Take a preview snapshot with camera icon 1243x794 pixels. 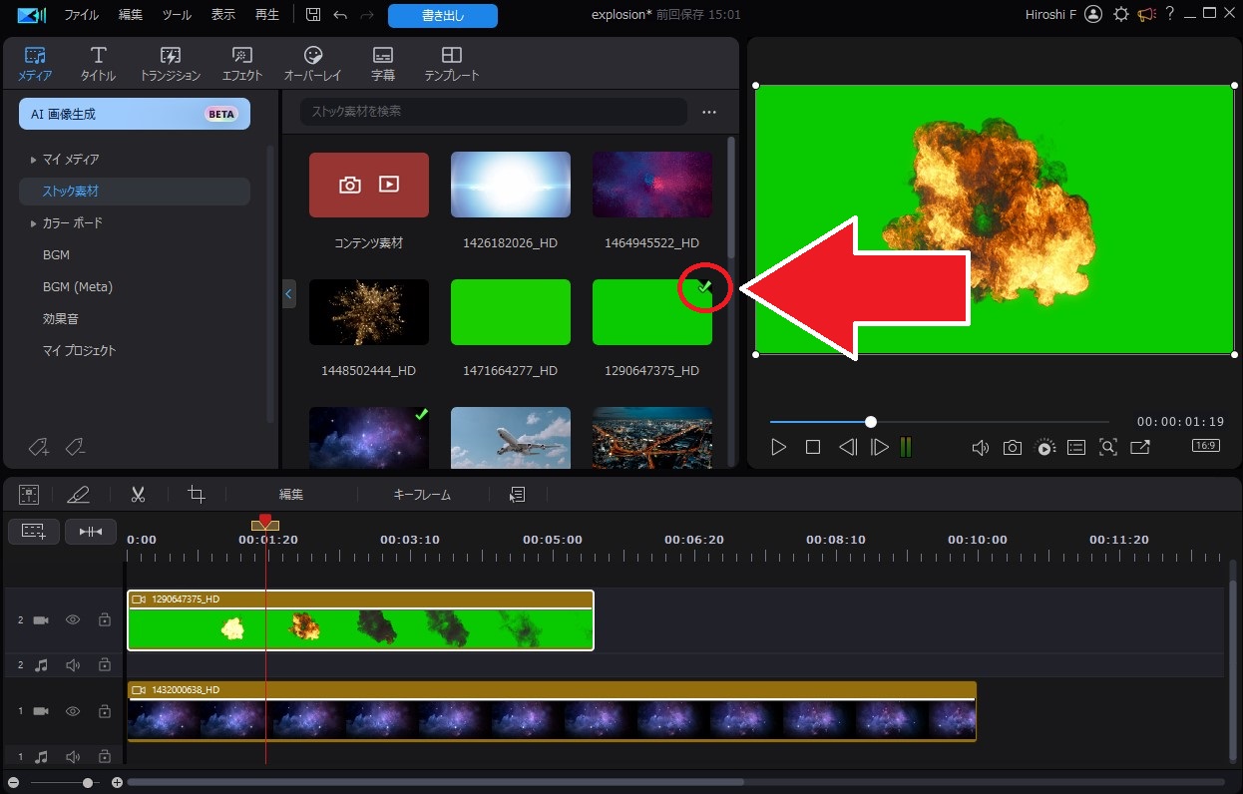coord(1013,448)
